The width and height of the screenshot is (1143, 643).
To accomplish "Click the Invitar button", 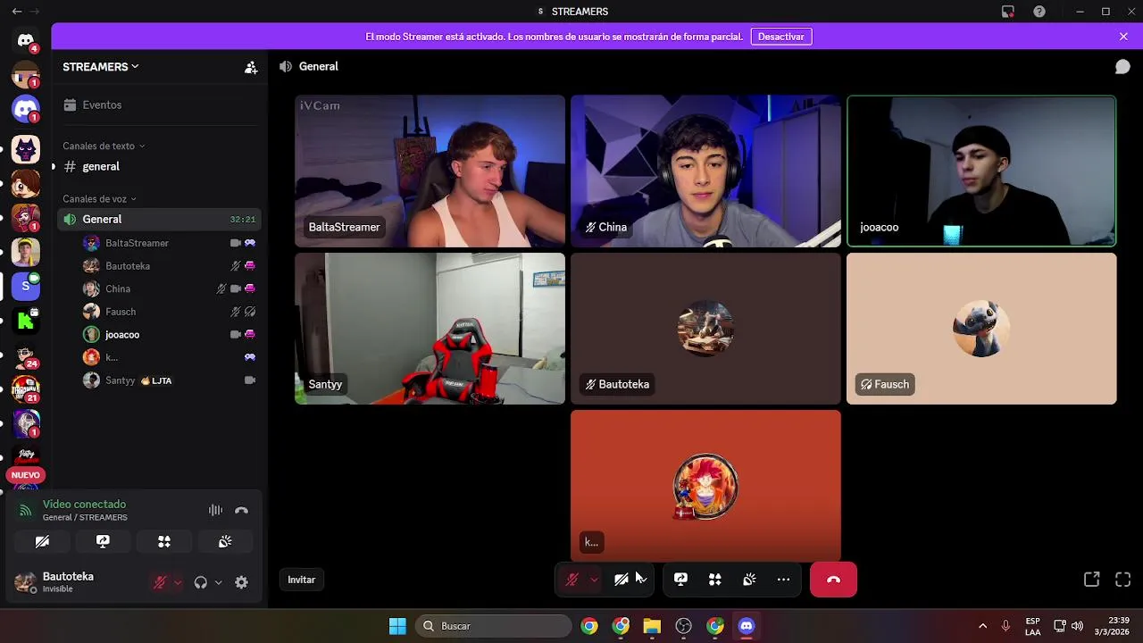I will tap(301, 580).
